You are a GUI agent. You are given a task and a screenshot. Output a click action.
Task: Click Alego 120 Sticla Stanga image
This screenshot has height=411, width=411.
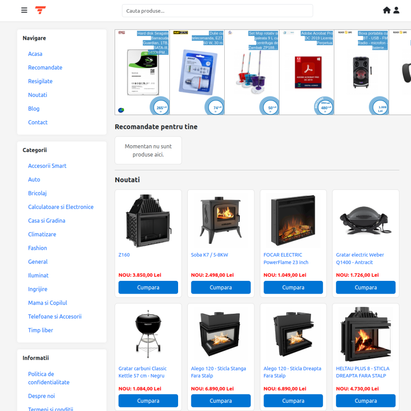tap(221, 334)
